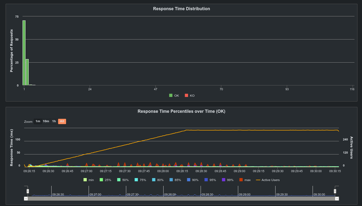This screenshot has height=206, width=362.
Task: Click the navigator scrollbar left arrow
Action: (26, 198)
